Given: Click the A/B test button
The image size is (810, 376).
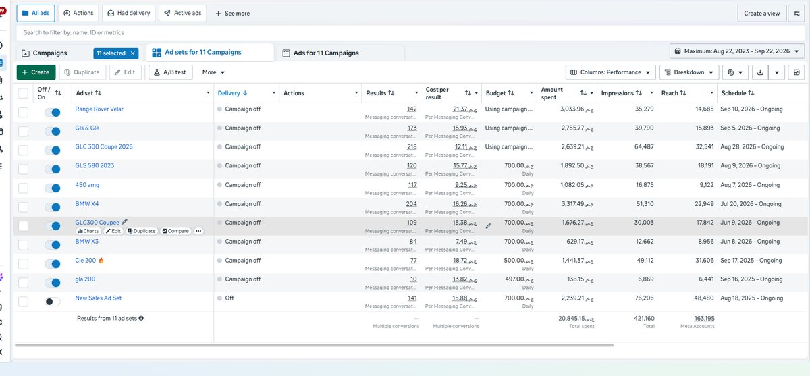Looking at the screenshot, I should (171, 72).
